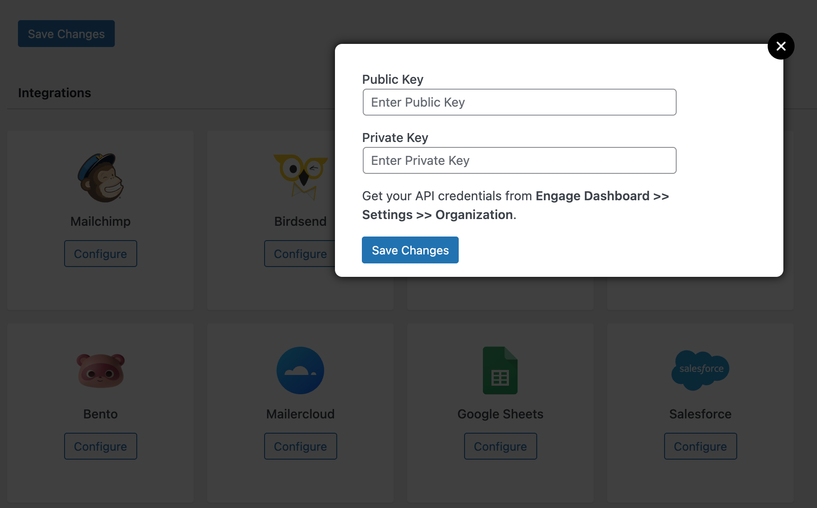Click the Google Sheets spreadsheet icon
The height and width of the screenshot is (508, 817).
(x=500, y=370)
